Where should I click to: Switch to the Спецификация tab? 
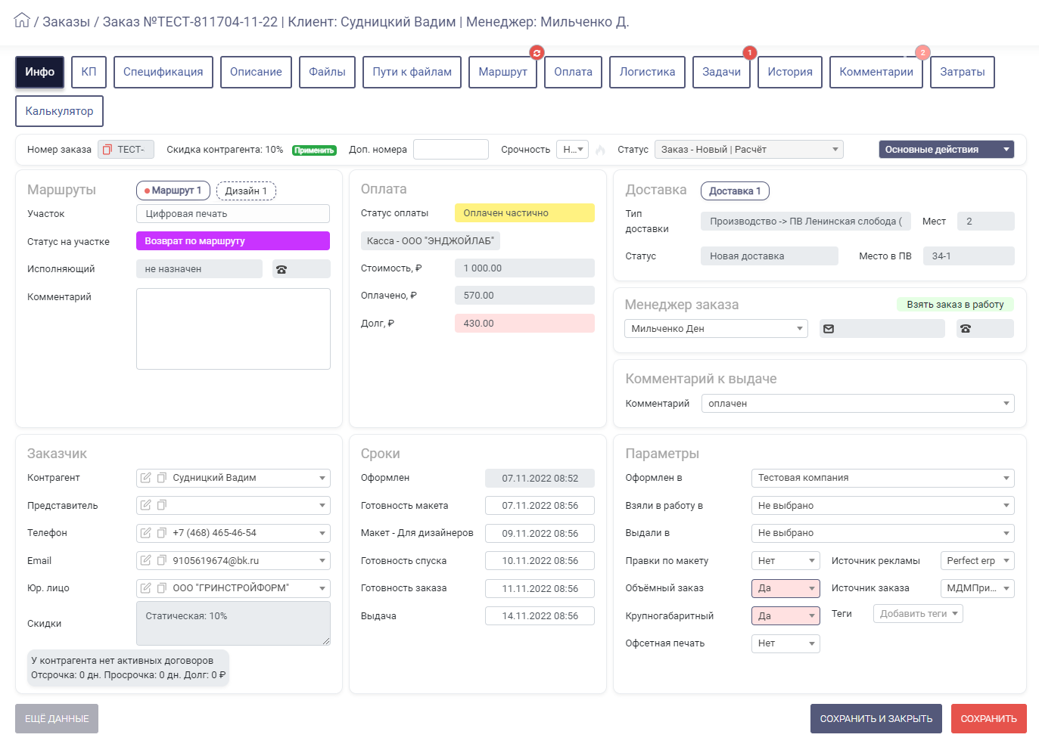(163, 72)
